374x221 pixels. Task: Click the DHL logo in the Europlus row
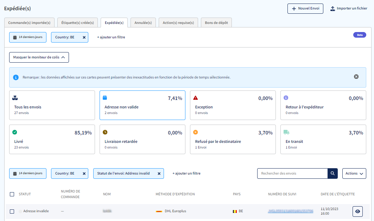159,211
